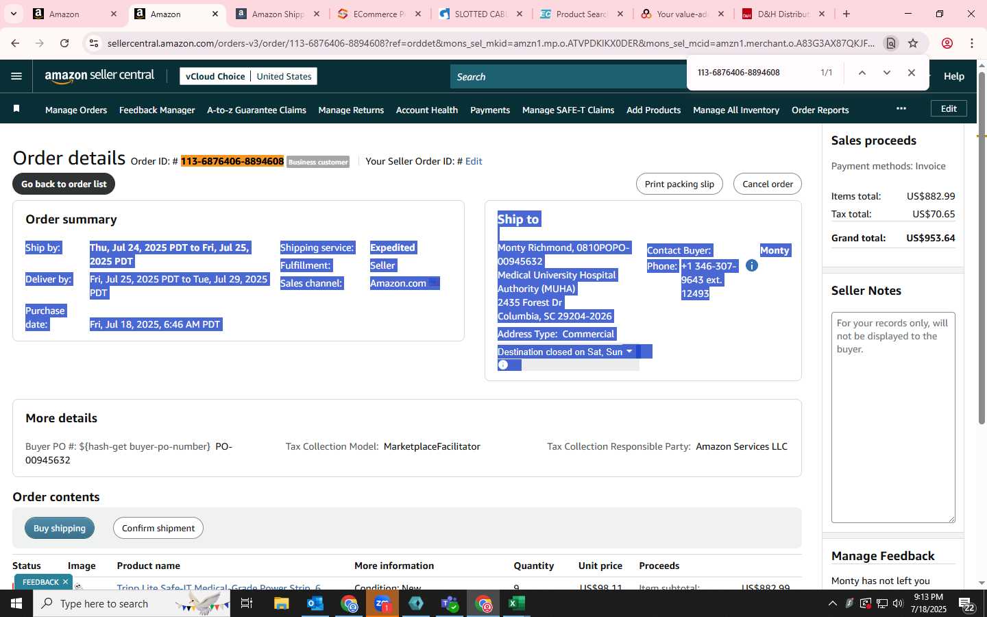Open Add Products page

tap(654, 110)
